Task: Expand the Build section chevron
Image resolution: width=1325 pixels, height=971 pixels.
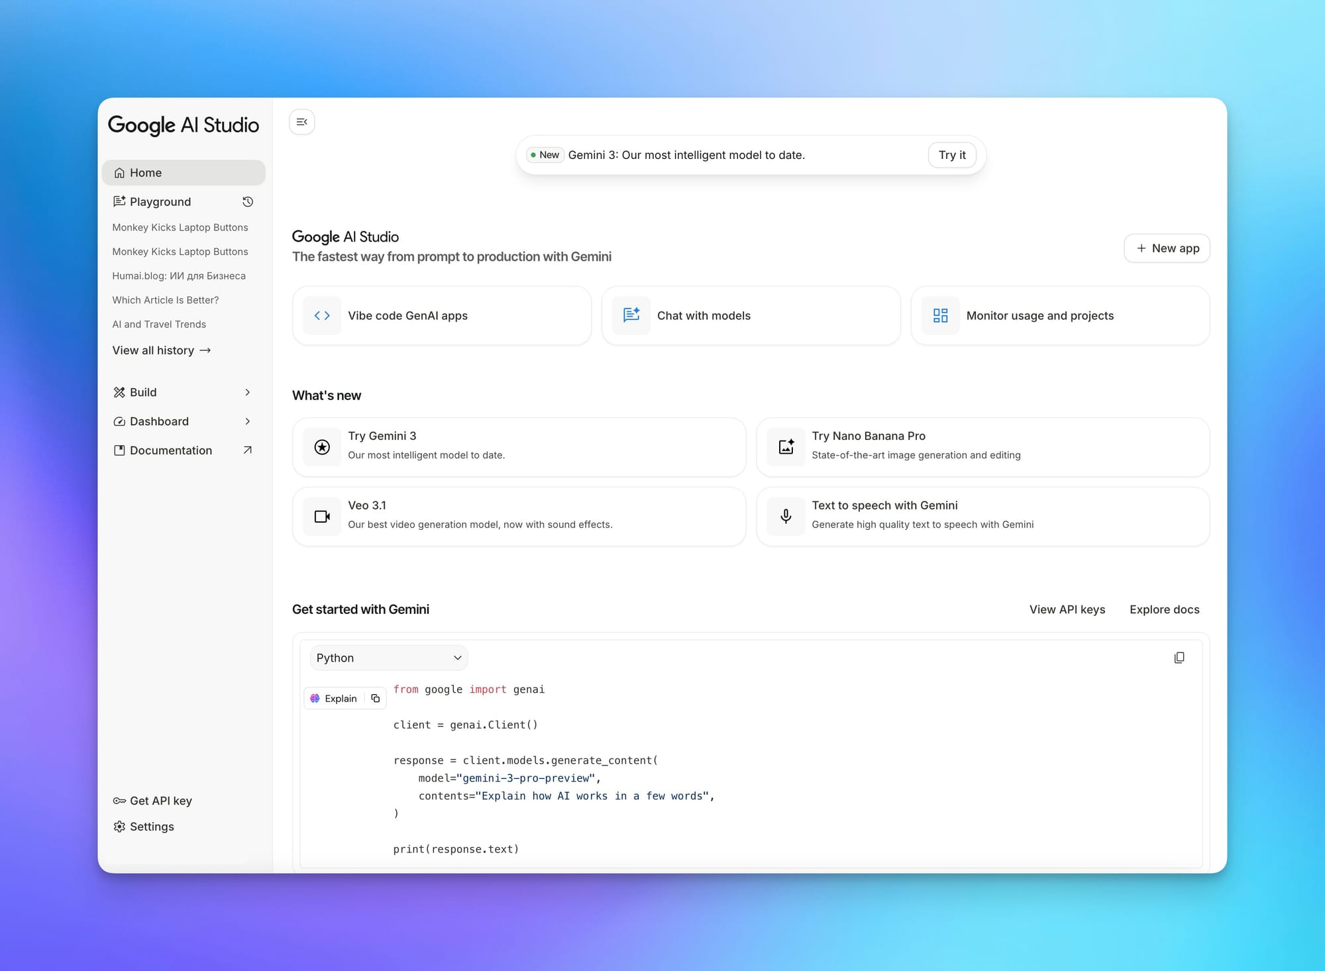Action: click(x=247, y=392)
